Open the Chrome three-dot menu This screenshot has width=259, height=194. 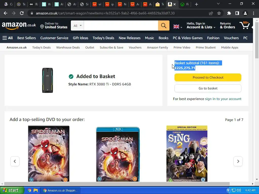[253, 13]
